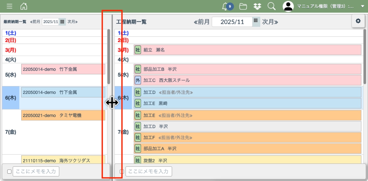
Task: Open calendar picker in 最終納期一覧 panel
Action: click(x=62, y=22)
